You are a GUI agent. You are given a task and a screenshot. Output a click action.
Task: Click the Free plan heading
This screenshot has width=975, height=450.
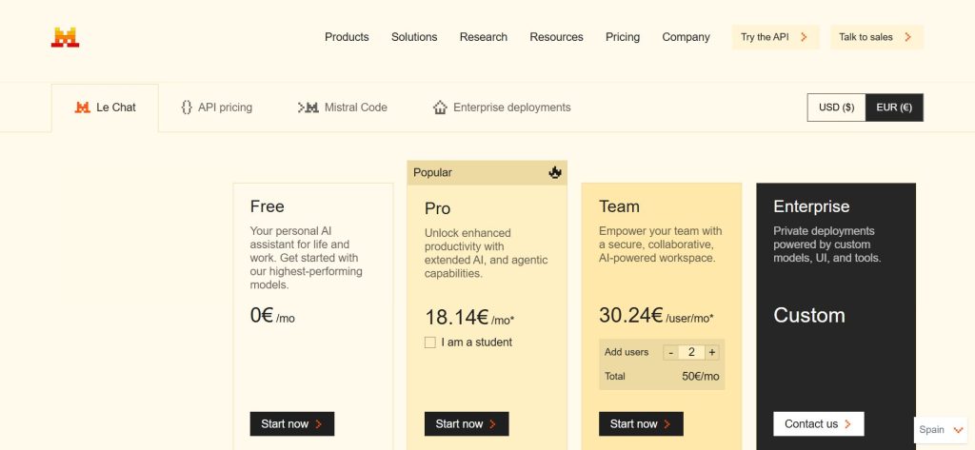pos(268,206)
